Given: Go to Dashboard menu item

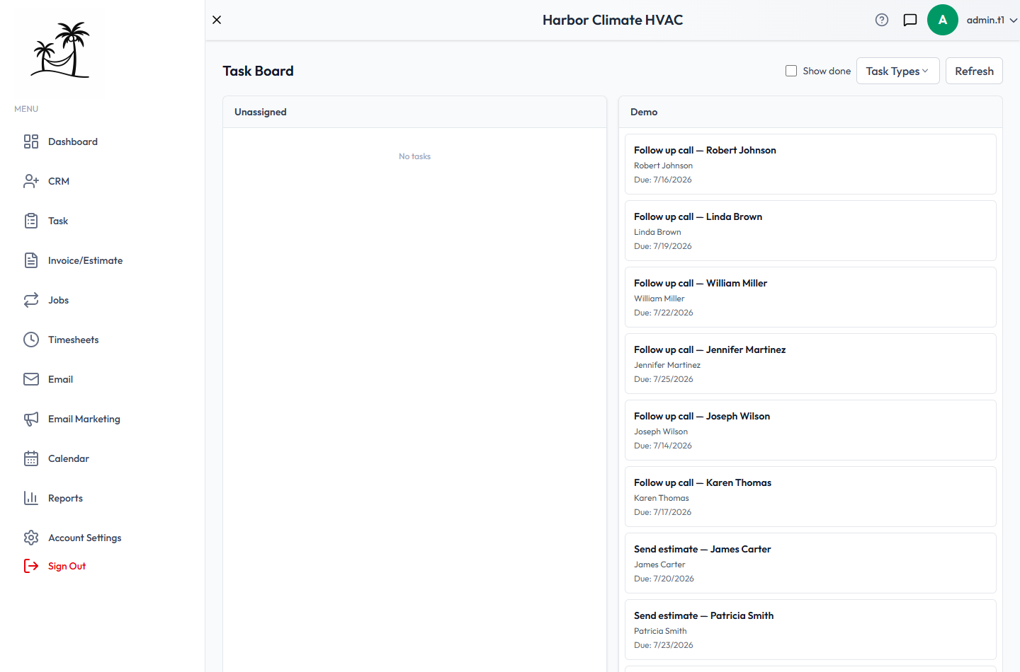Looking at the screenshot, I should [x=73, y=141].
